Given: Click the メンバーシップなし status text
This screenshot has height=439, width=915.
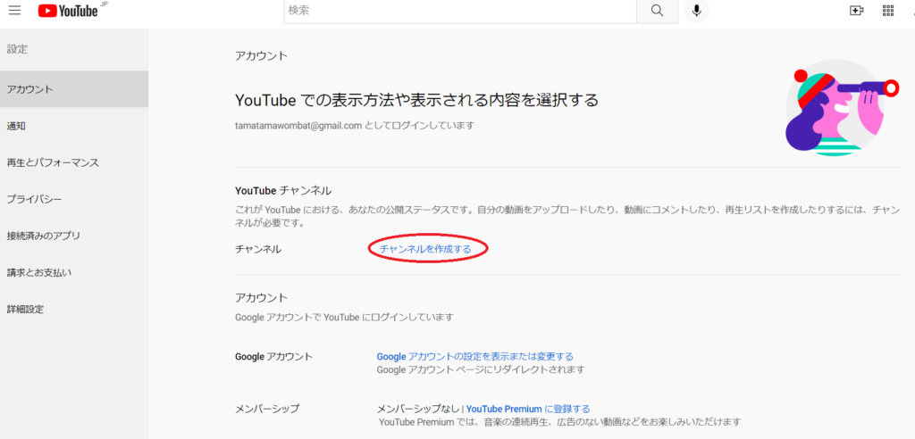Looking at the screenshot, I should click(x=418, y=409).
